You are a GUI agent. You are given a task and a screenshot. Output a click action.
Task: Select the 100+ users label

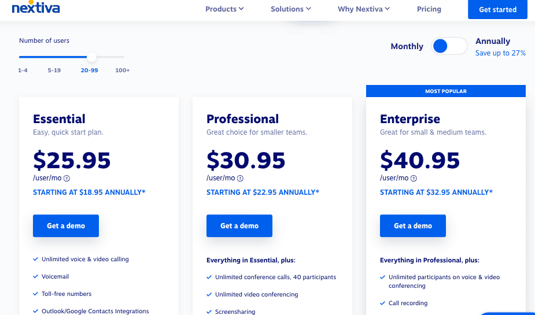click(122, 71)
